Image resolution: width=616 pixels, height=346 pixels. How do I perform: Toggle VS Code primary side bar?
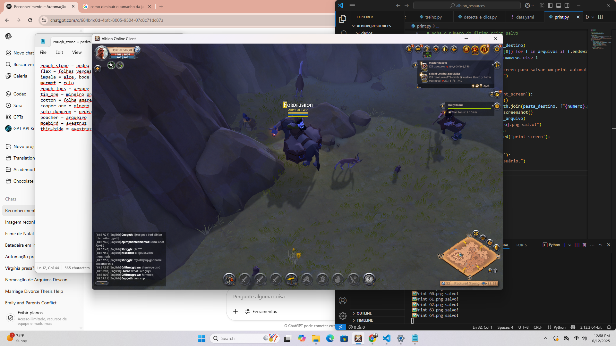(x=550, y=5)
